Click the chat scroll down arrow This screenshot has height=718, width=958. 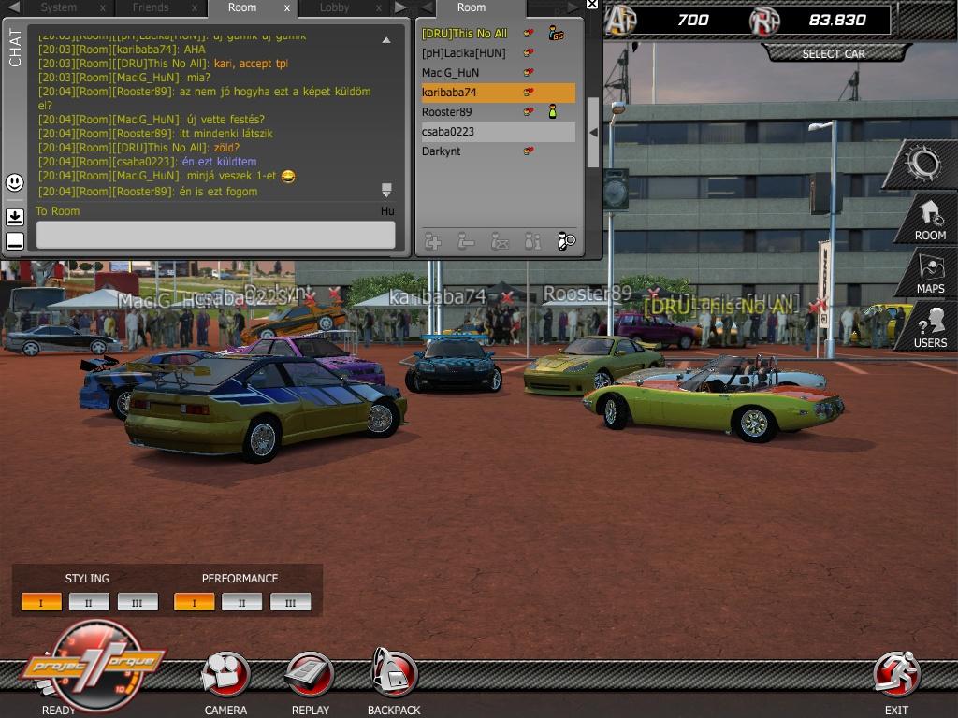[x=386, y=190]
